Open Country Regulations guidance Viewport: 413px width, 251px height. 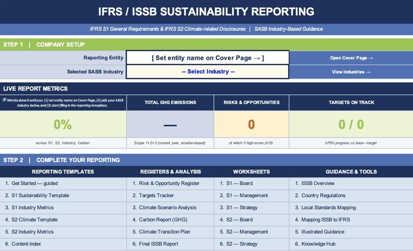click(x=351, y=195)
